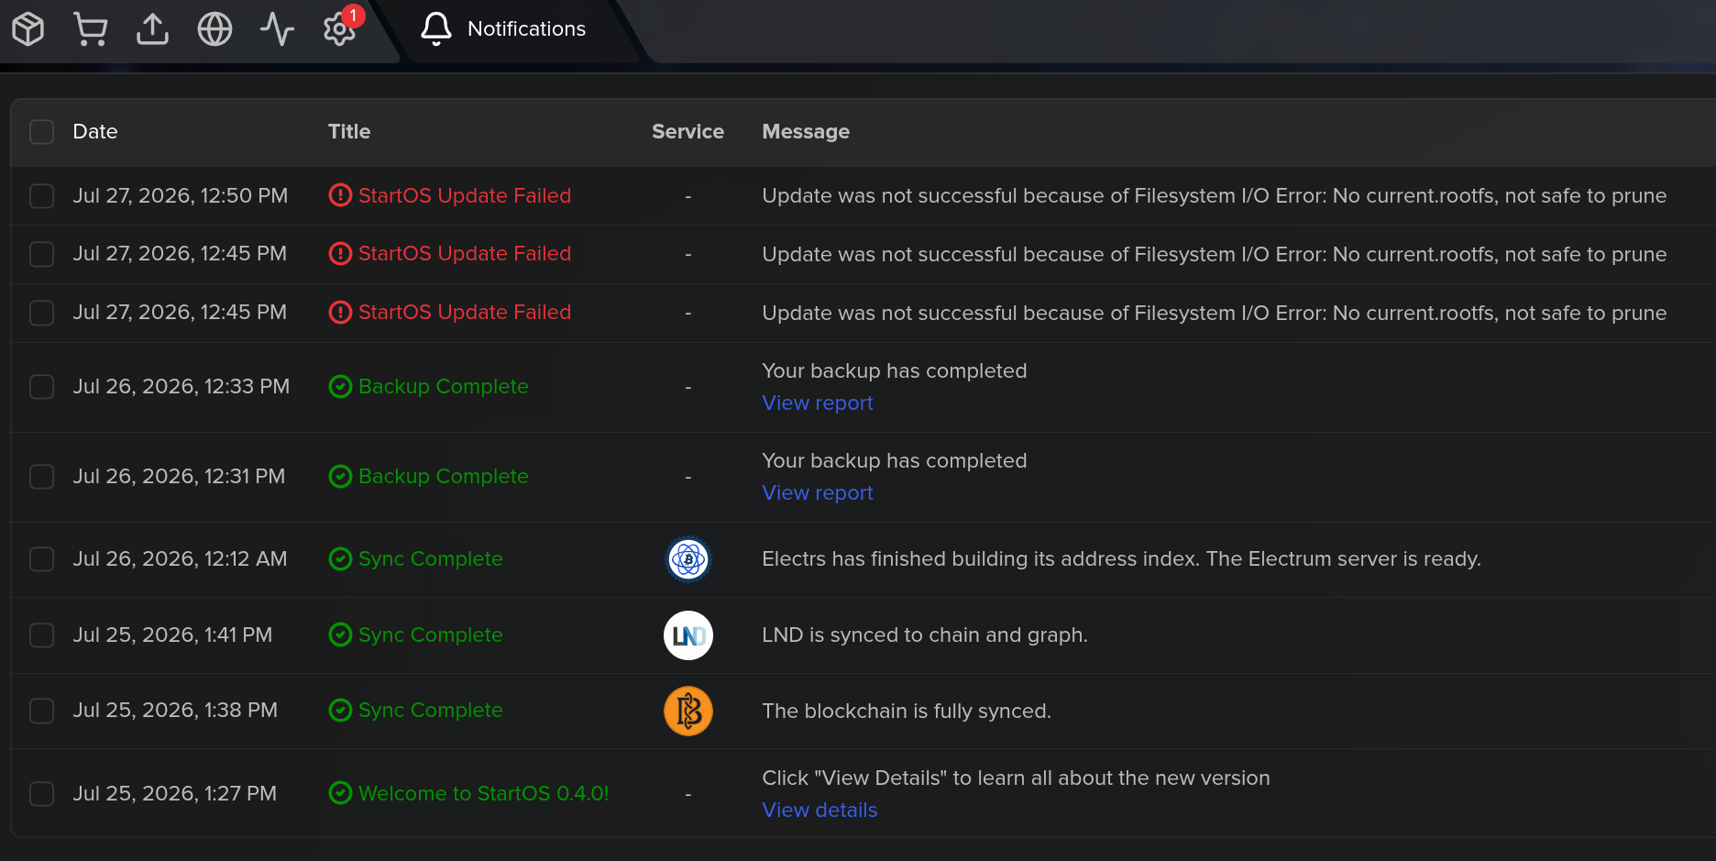Check the Welcome to StartOS notification row
Screen dimensions: 1716x861
42,794
